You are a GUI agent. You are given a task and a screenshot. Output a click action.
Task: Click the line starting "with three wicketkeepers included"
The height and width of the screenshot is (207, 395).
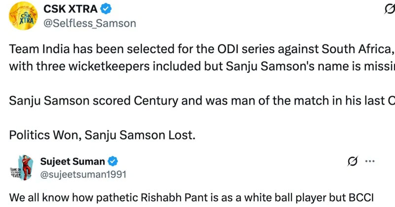point(197,67)
